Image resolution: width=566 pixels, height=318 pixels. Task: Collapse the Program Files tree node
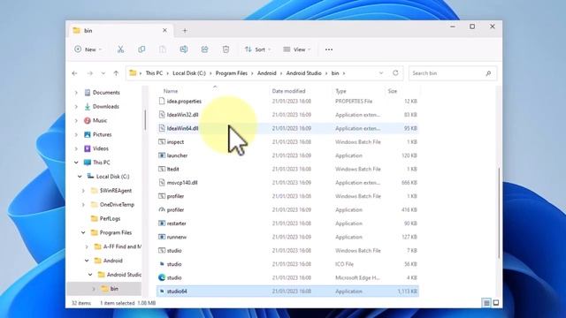[x=83, y=232]
